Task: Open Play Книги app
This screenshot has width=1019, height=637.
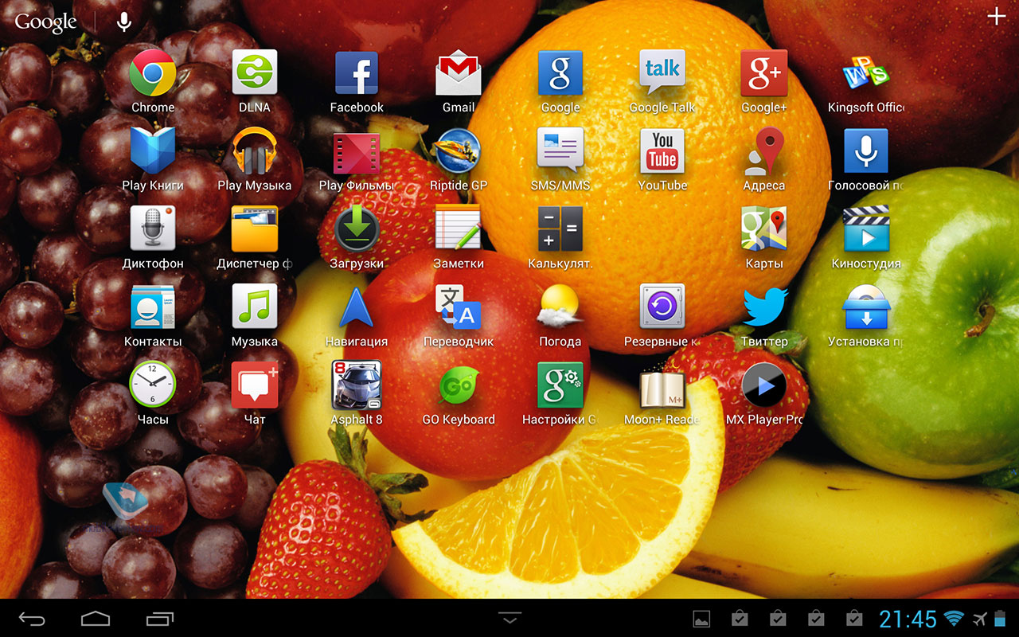Action: pyautogui.click(x=153, y=151)
